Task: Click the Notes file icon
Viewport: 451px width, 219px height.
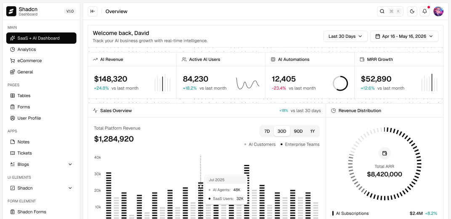Action: pos(12,142)
